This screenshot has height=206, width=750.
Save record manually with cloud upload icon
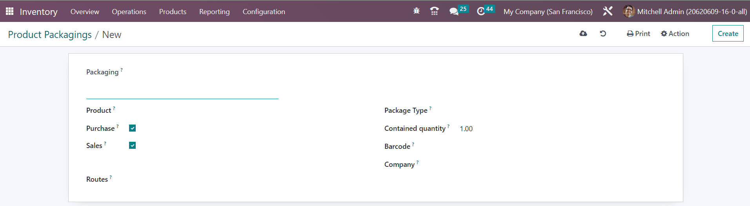click(x=583, y=34)
